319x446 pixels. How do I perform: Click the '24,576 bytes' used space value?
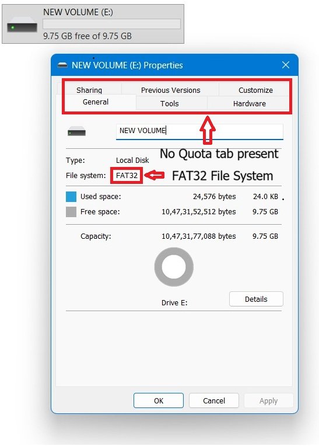pyautogui.click(x=215, y=197)
